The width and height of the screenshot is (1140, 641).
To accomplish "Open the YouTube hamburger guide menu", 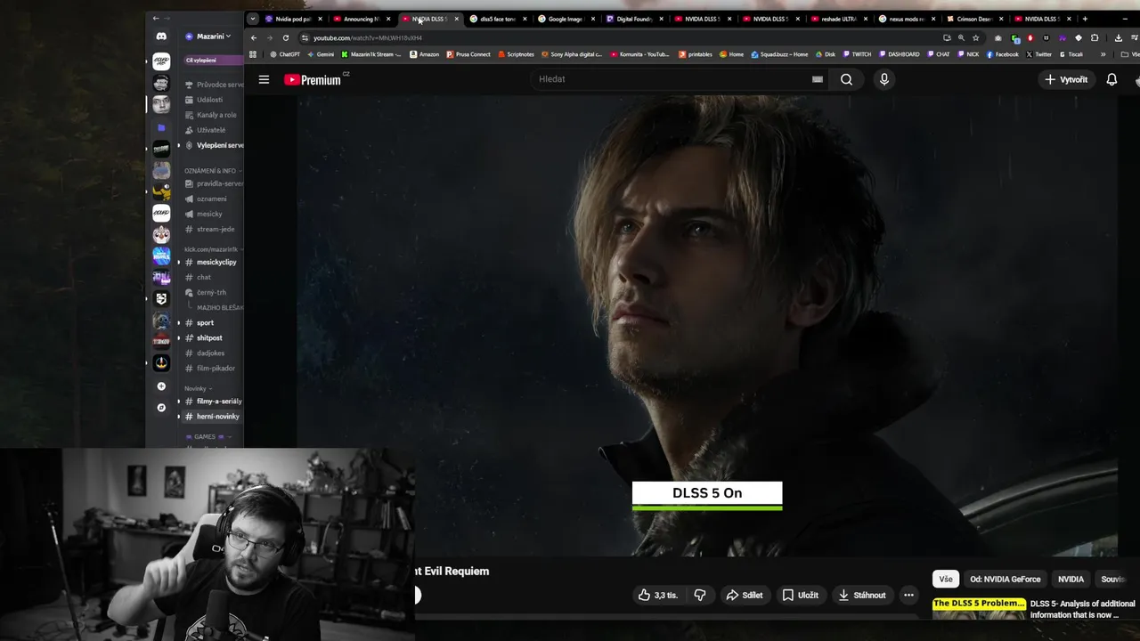I will pyautogui.click(x=264, y=79).
